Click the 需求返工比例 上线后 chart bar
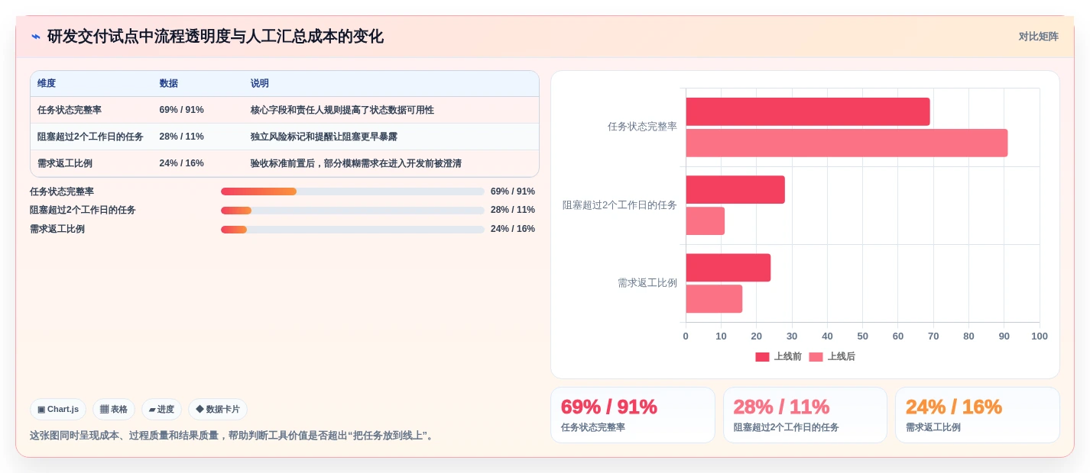 (x=714, y=299)
